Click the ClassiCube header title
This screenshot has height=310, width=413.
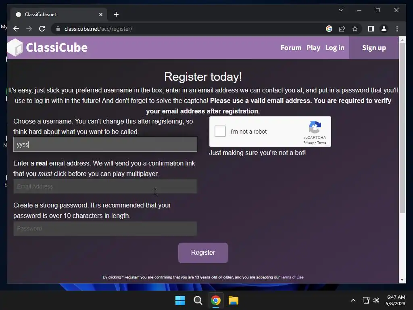[x=56, y=48]
